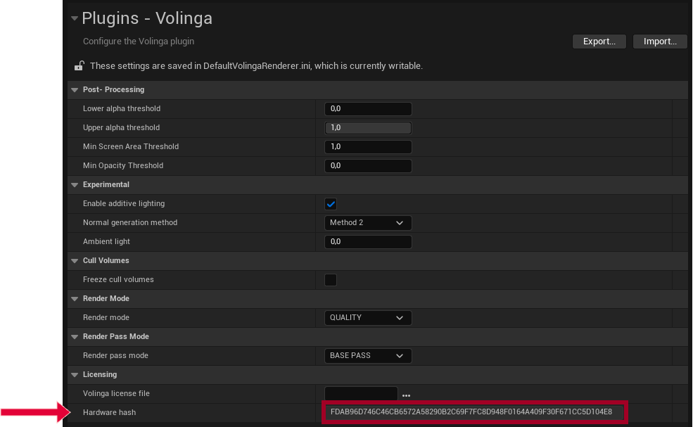The height and width of the screenshot is (427, 693).
Task: Click the Ambient light value field
Action: 368,242
